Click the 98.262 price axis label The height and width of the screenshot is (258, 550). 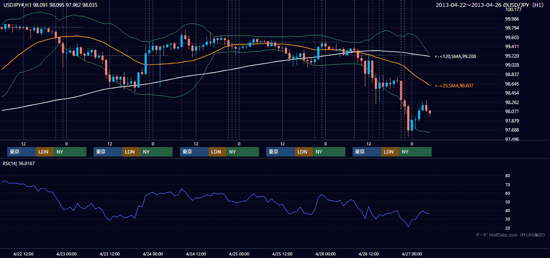point(512,102)
